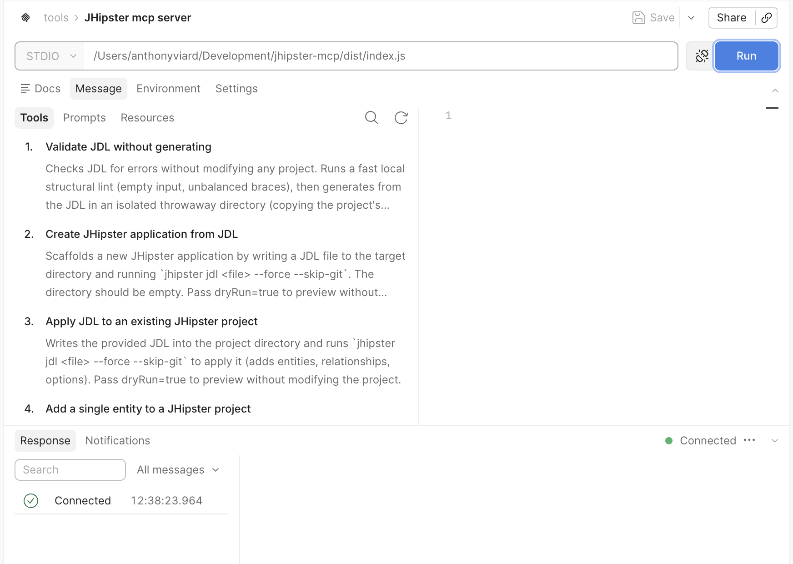This screenshot has width=793, height=564.
Task: Click the search magnifier icon for tools
Action: coord(371,118)
